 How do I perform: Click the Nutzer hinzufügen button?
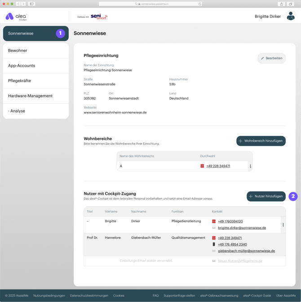tap(266, 196)
